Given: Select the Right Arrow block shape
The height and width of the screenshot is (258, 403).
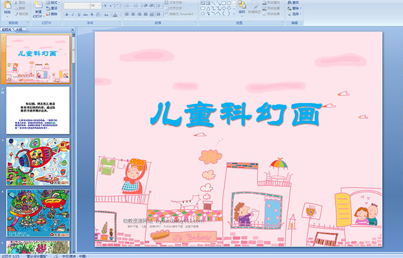Looking at the screenshot, I should click(223, 9).
